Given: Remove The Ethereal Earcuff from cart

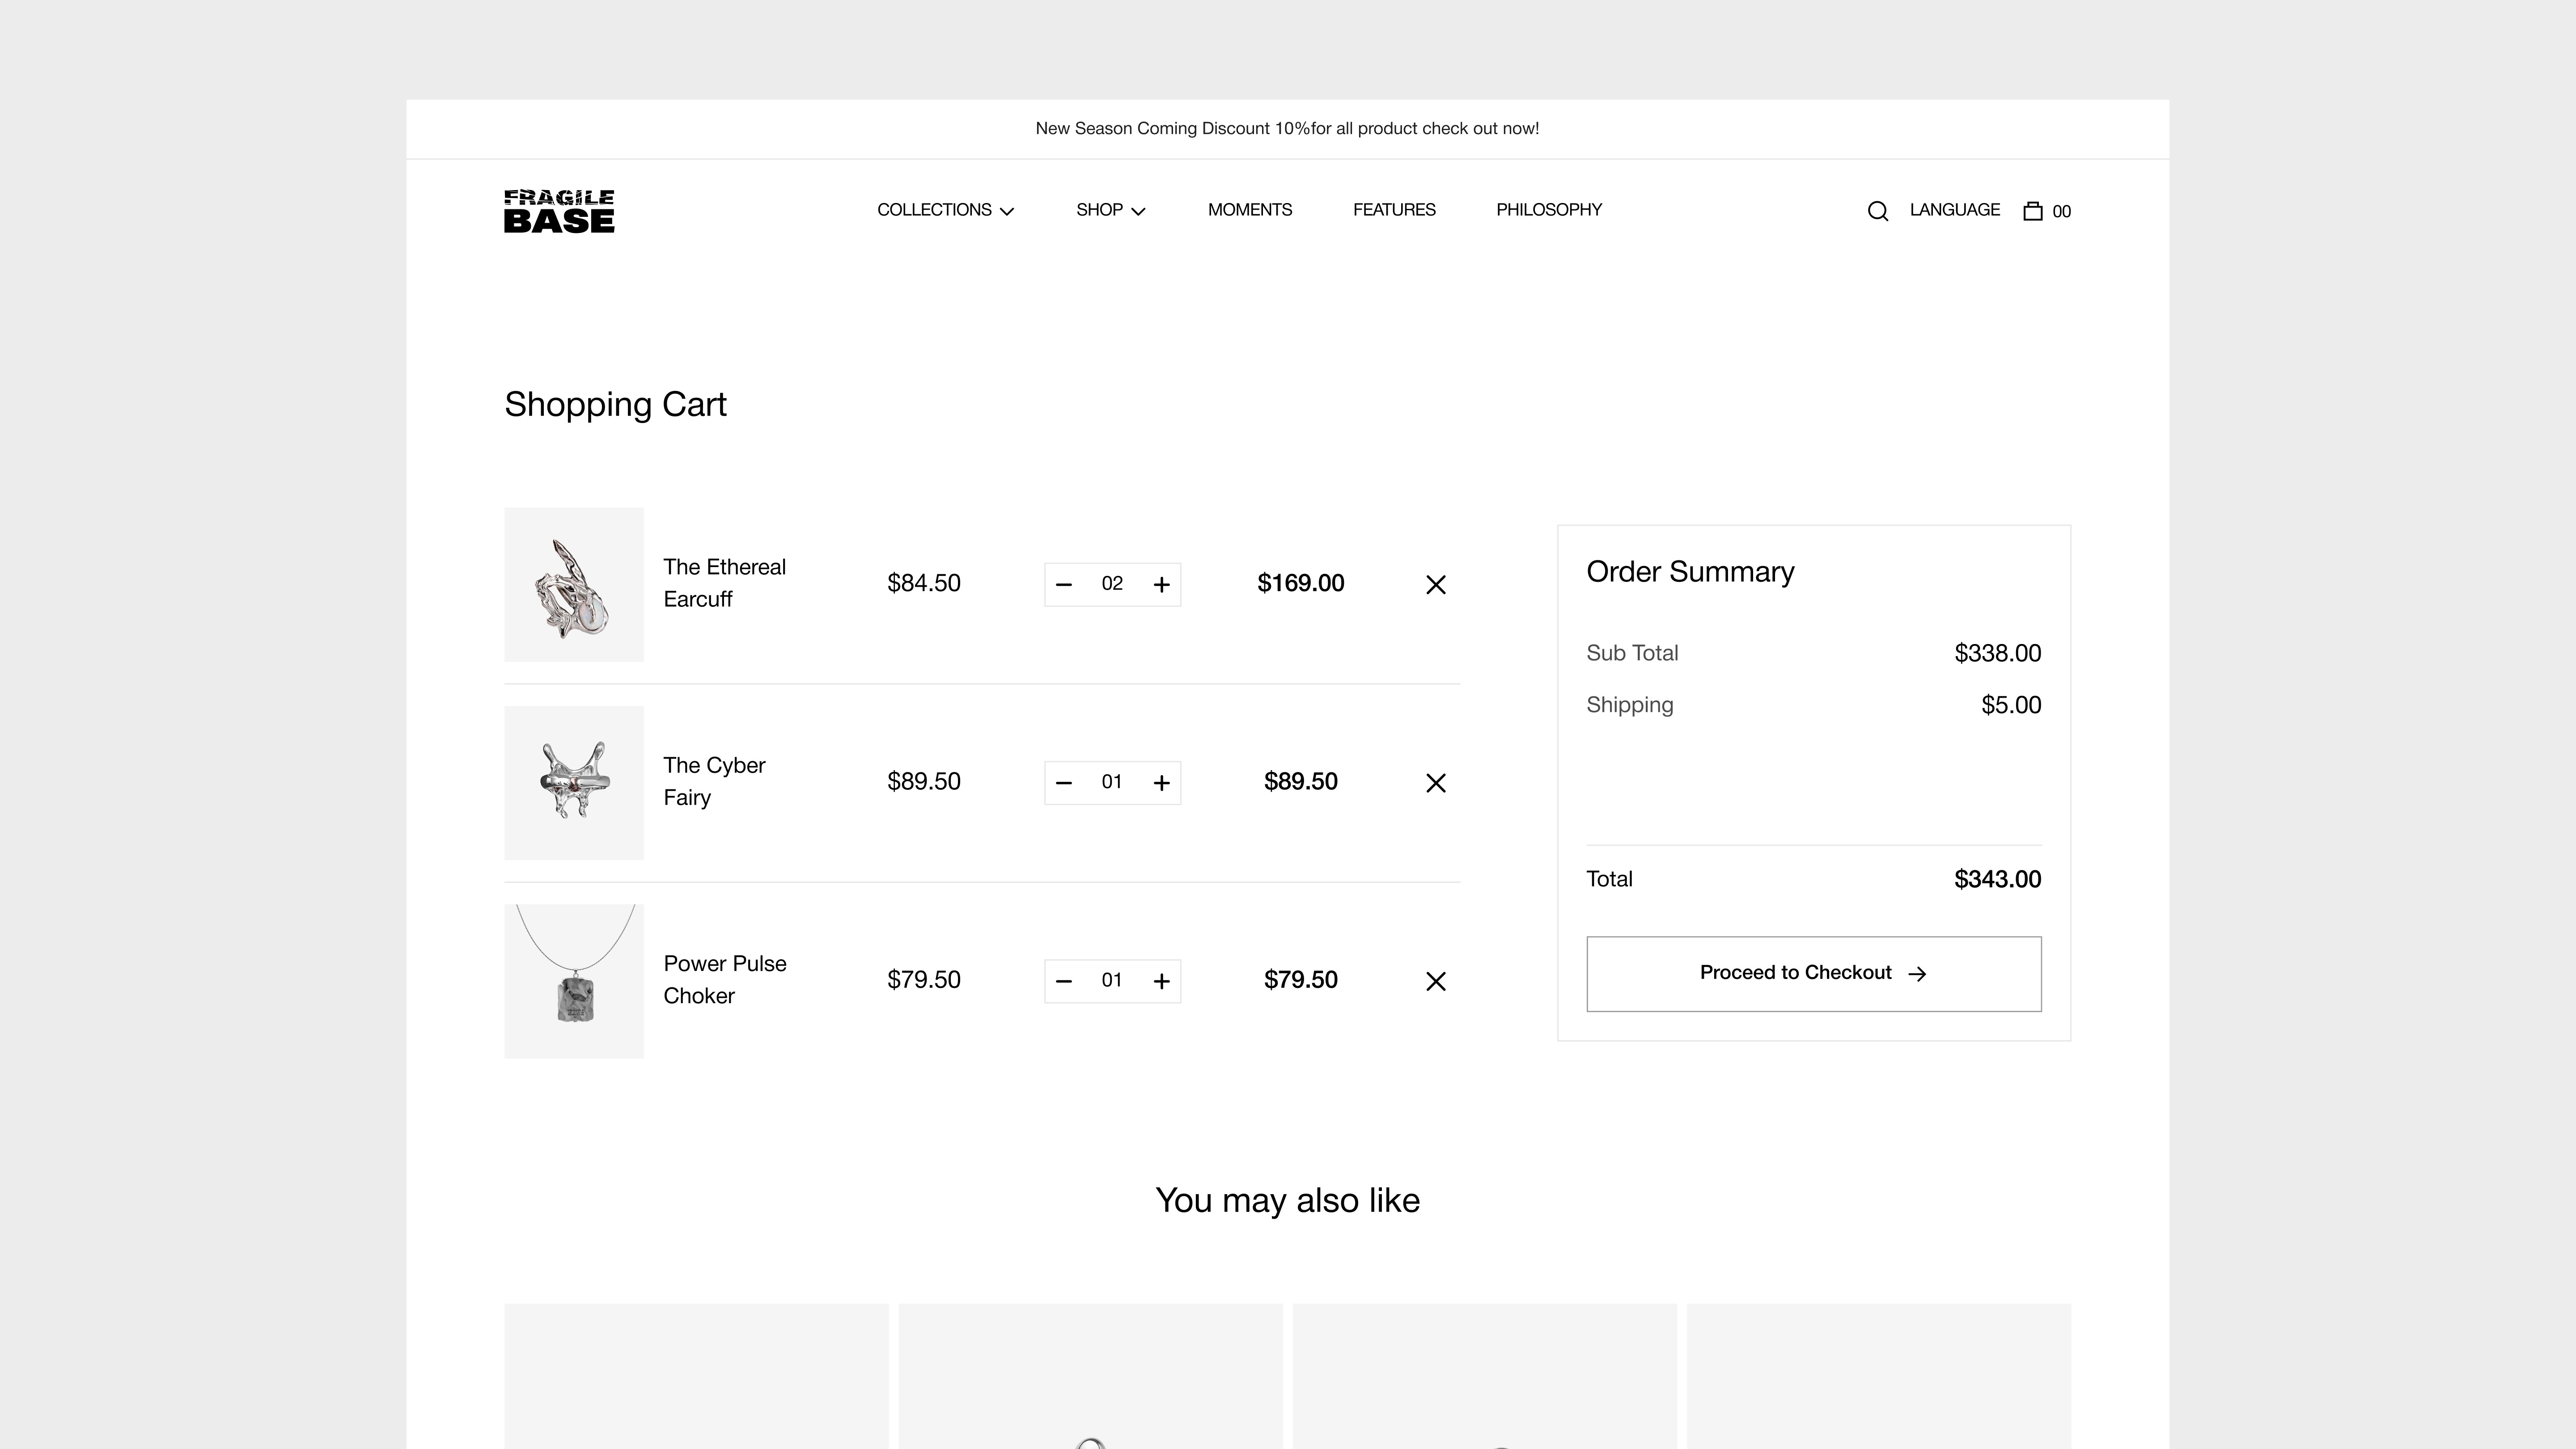Looking at the screenshot, I should [x=1435, y=585].
